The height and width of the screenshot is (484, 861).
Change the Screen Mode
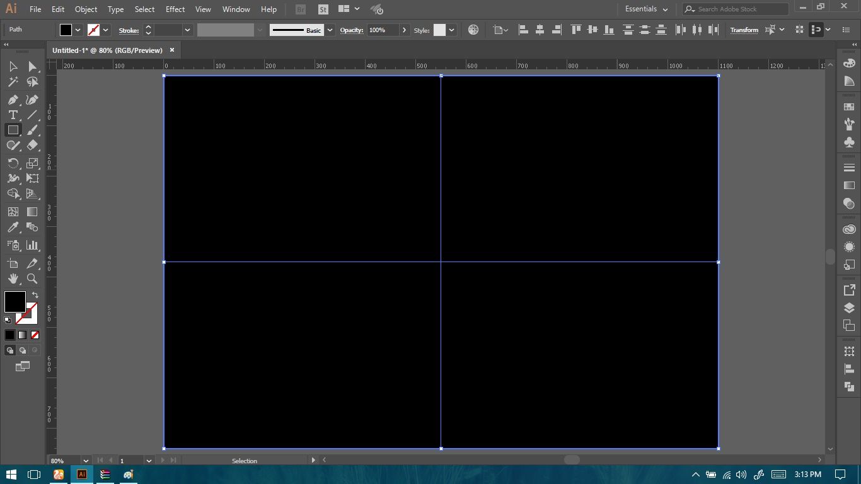click(22, 366)
